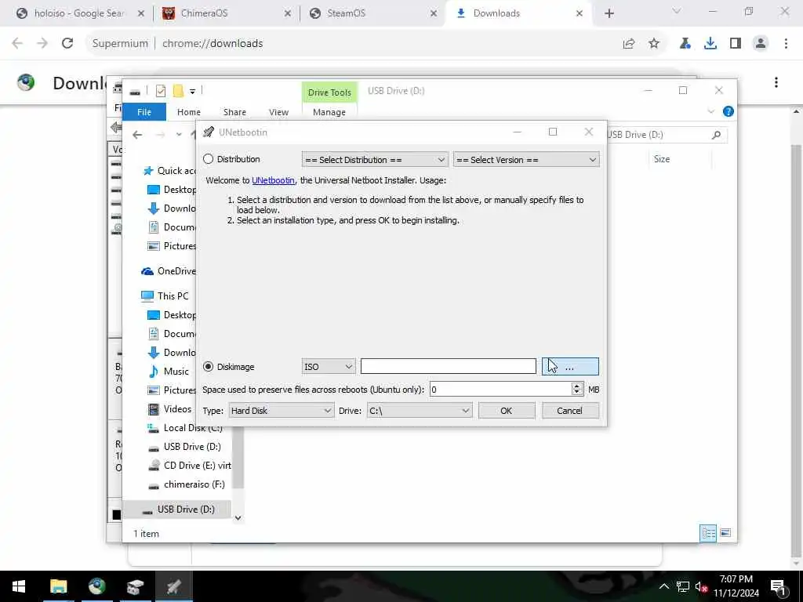The height and width of the screenshot is (602, 803).
Task: Open the ISO format dropdown
Action: (x=328, y=367)
